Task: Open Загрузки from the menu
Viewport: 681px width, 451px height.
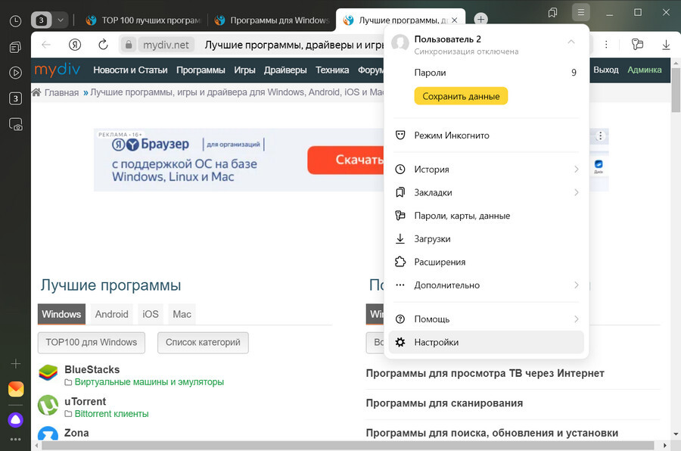Action: tap(487, 238)
